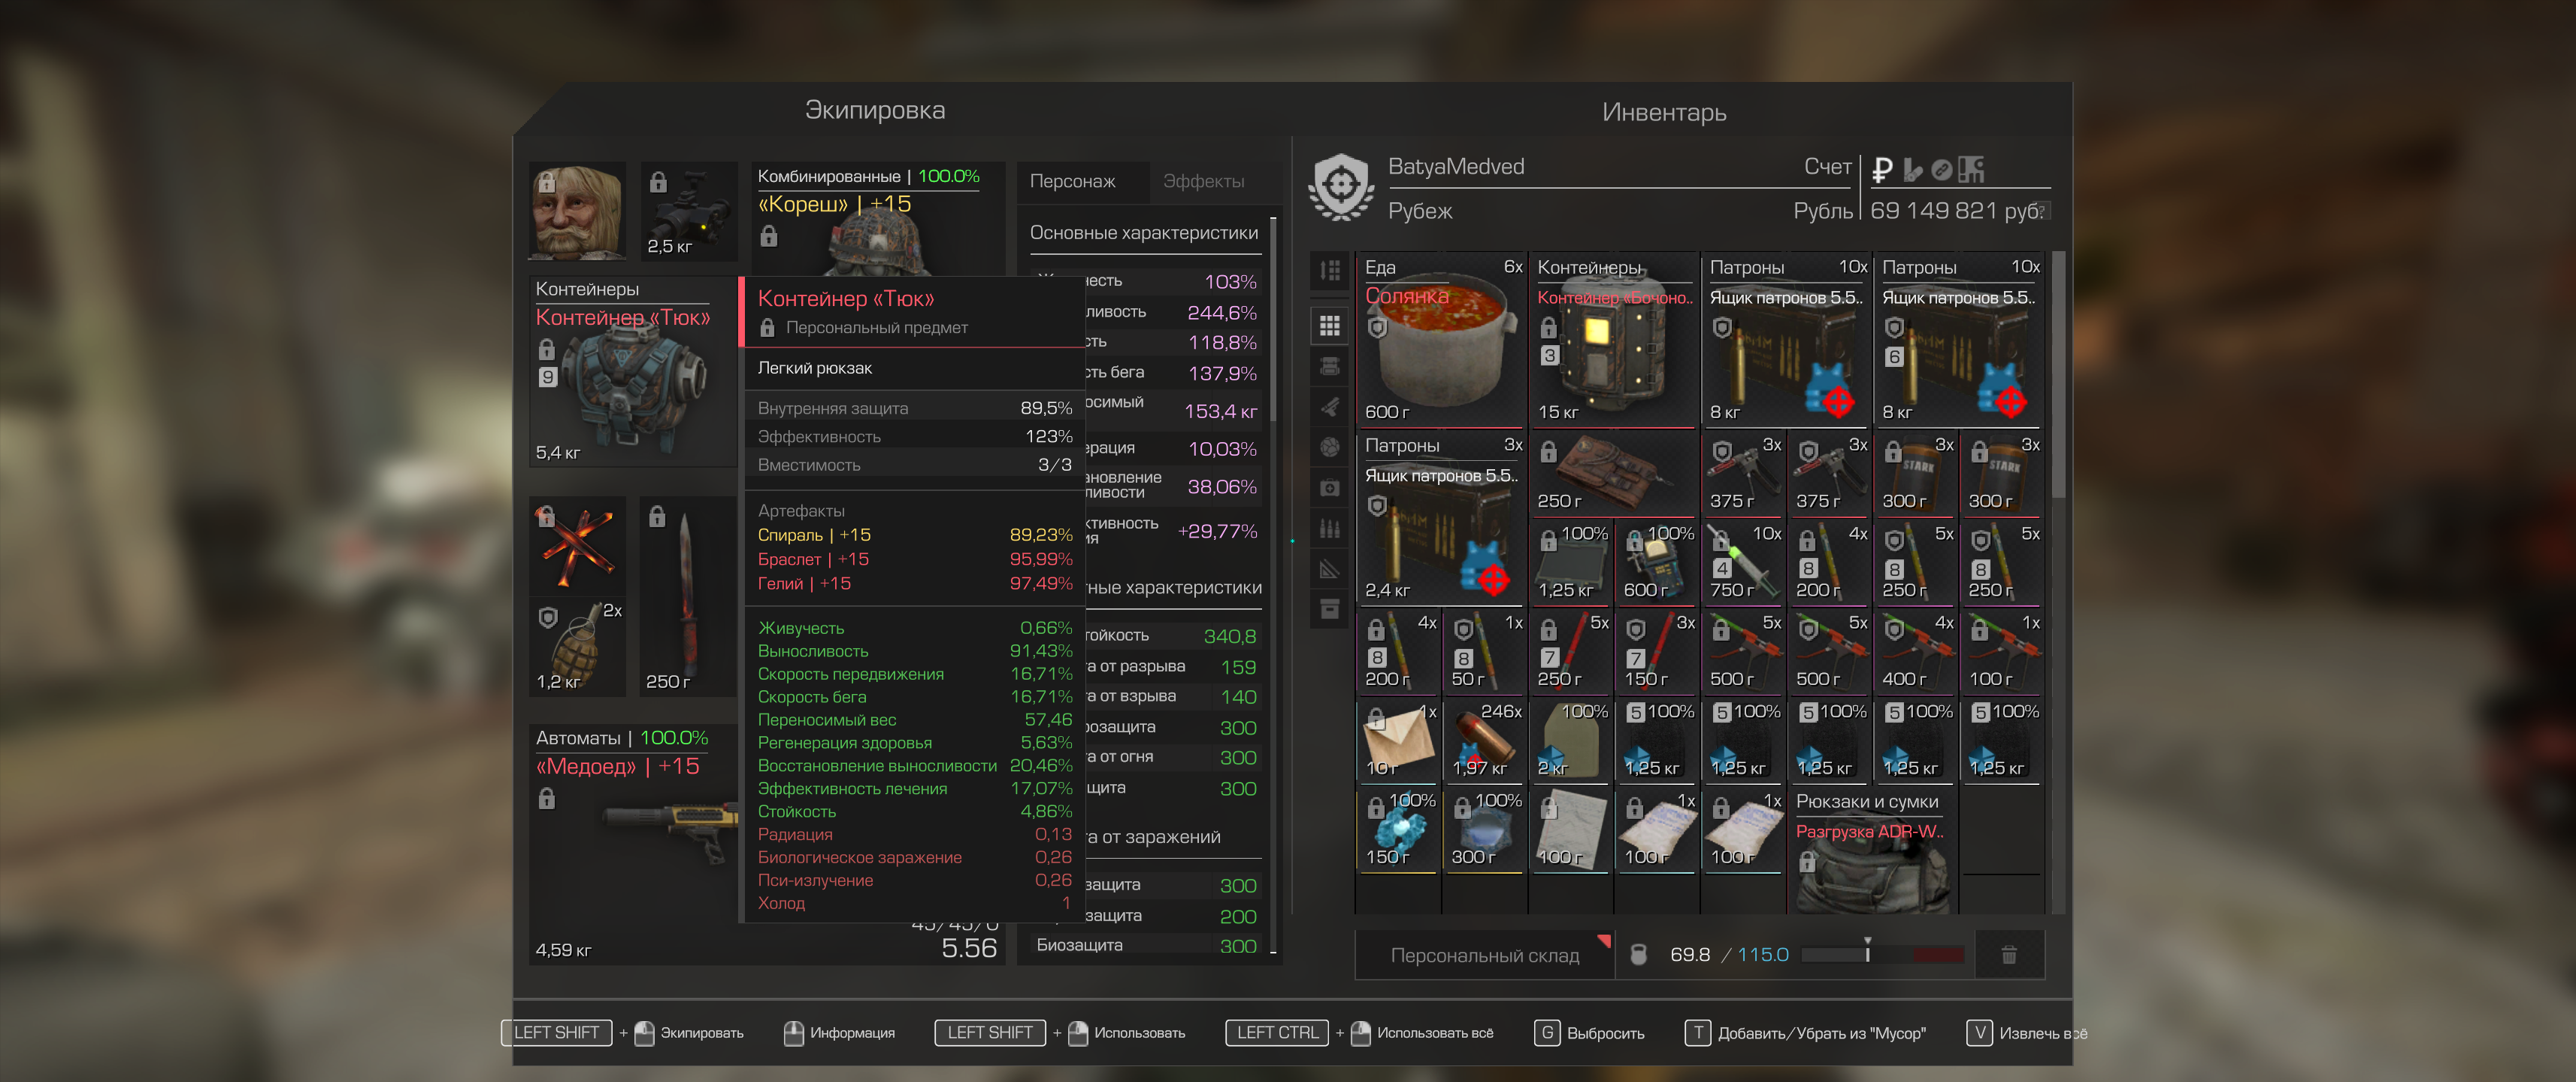Screen dimensions: 2576x1082
Task: Select the icy artifact 300 г
Action: coord(1484,829)
